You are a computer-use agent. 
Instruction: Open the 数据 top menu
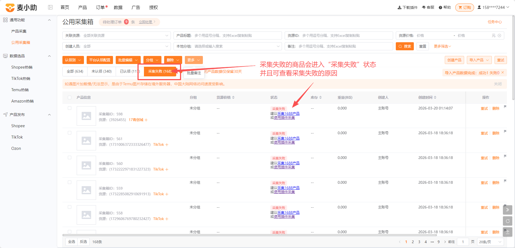(x=118, y=7)
